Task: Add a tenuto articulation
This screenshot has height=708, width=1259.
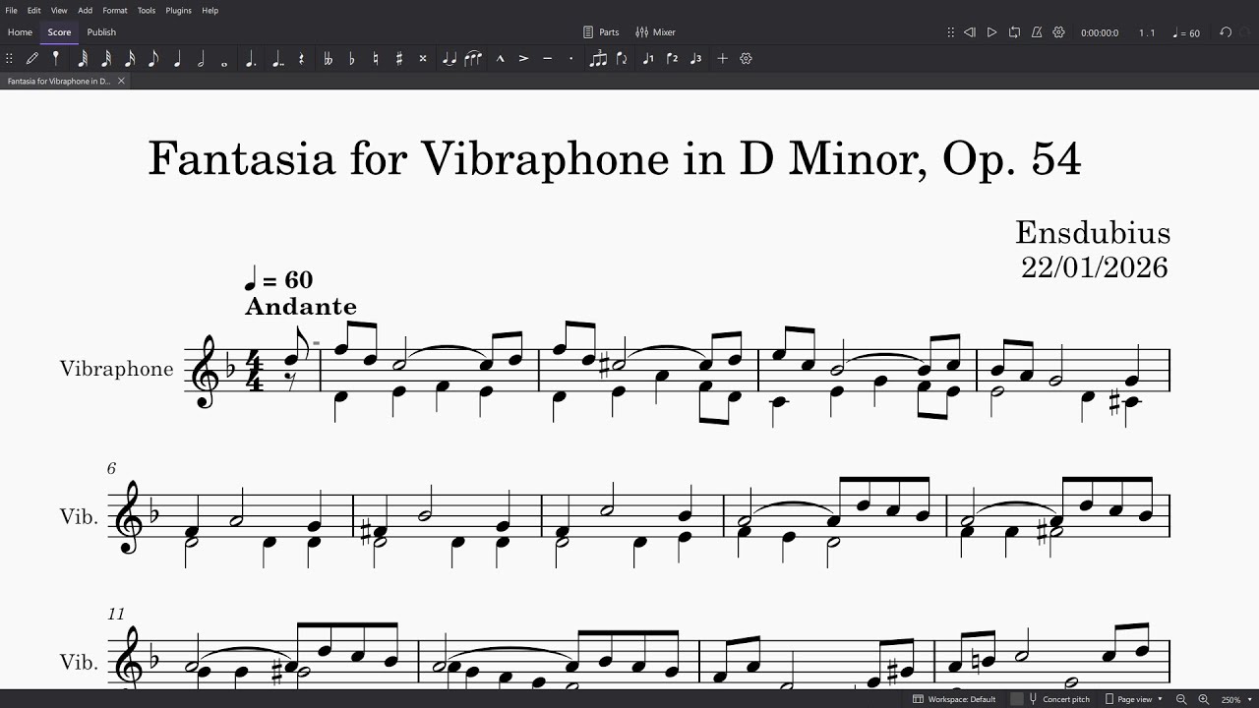Action: (547, 59)
